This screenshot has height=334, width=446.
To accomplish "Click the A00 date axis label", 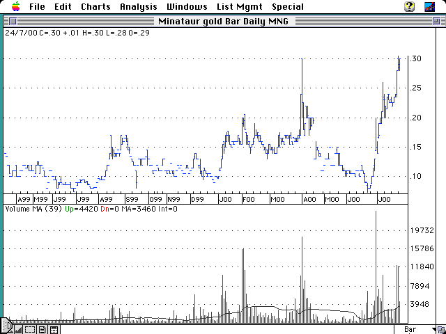I will (309, 200).
